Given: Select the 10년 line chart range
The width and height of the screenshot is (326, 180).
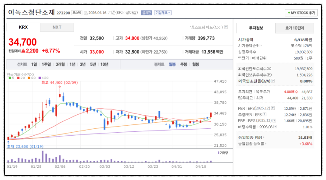Looking at the screenshot, I should click(x=104, y=64).
